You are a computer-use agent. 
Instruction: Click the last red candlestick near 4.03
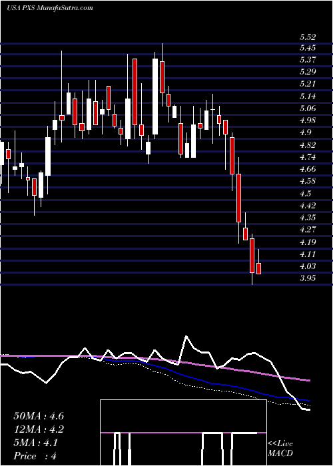(258, 268)
